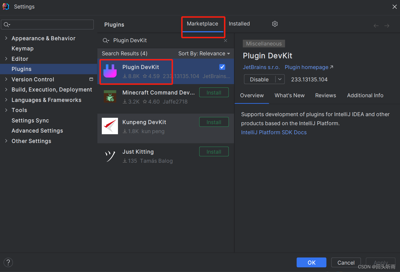Select Settings Sync in settings tree
This screenshot has height=272, width=400.
click(x=30, y=121)
